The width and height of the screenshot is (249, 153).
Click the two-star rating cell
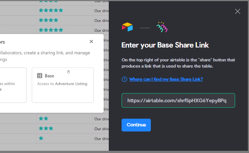point(64,119)
